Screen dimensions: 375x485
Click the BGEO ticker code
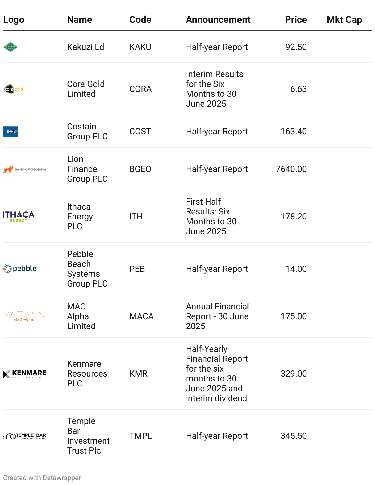(140, 169)
